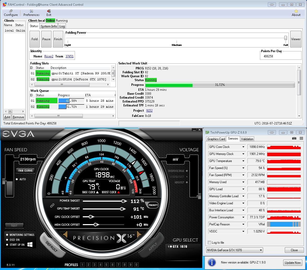307x270 pixels.
Task: Open project 9152 link
Action: click(x=149, y=111)
